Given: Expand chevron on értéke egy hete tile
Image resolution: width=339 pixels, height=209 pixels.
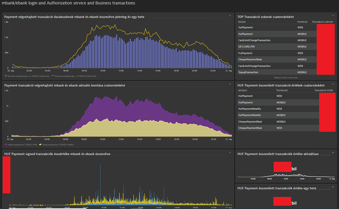Looking at the screenshot, I should 333,187.
